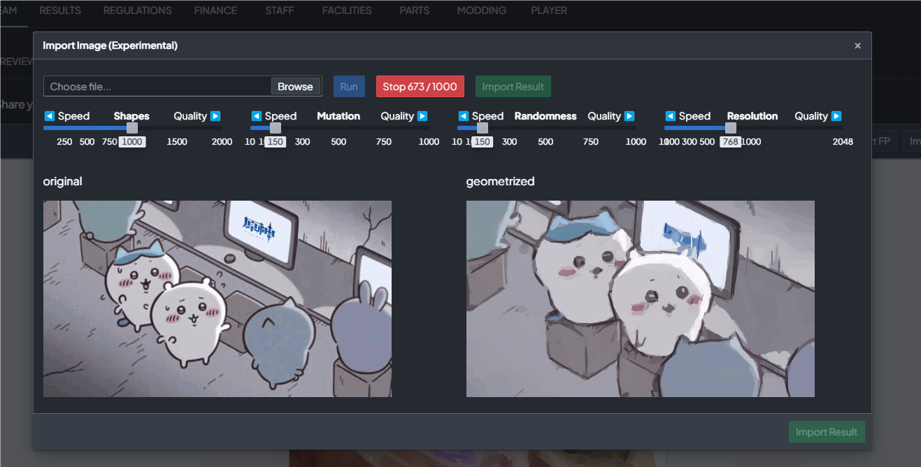This screenshot has height=467, width=921.
Task: Click the Resolution slider handle
Action: [x=731, y=128]
